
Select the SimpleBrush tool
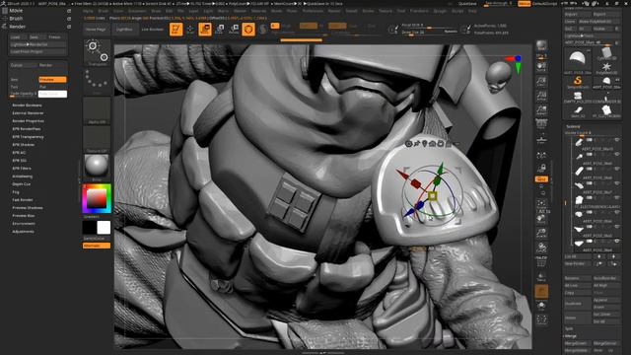point(578,82)
